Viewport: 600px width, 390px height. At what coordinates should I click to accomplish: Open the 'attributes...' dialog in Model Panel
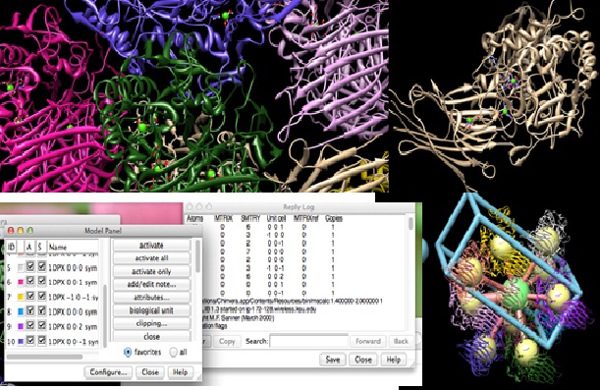[x=151, y=298]
